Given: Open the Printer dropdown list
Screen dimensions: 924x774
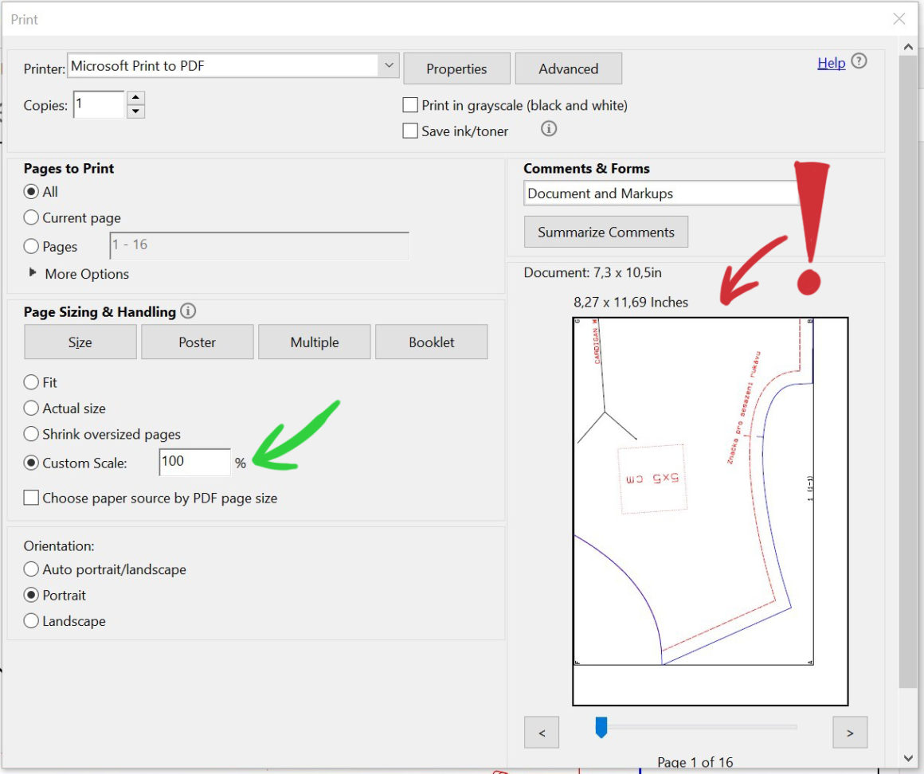Looking at the screenshot, I should tap(388, 65).
